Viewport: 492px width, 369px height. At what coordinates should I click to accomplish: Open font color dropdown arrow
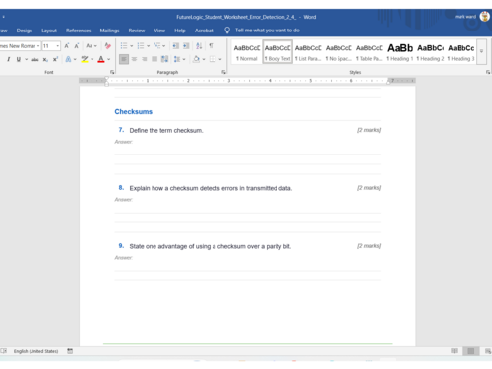click(109, 59)
